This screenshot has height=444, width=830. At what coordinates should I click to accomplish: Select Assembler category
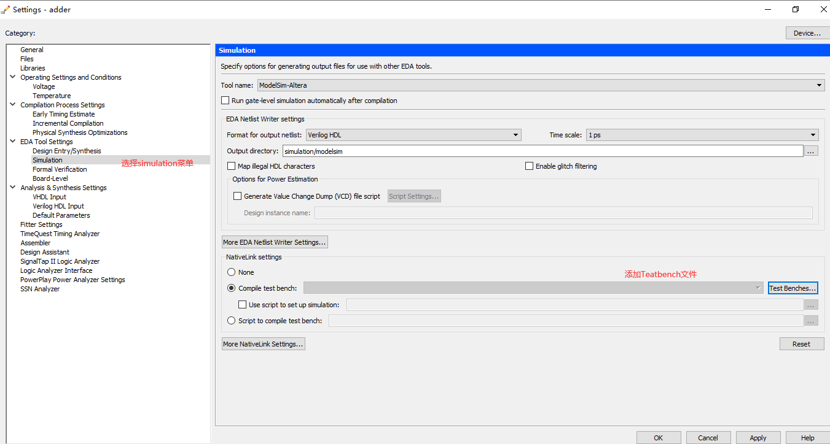(36, 243)
